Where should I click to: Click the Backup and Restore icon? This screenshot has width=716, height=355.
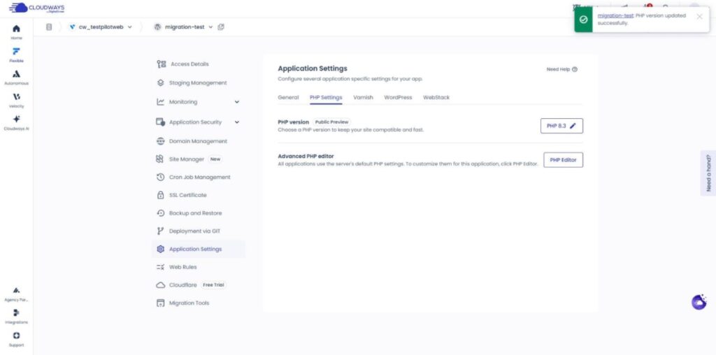click(160, 213)
